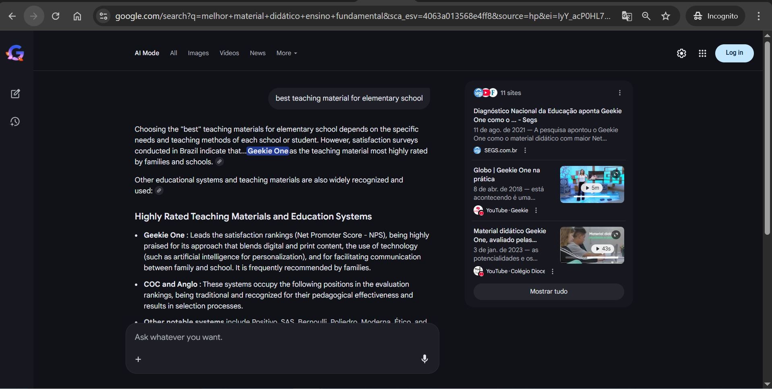Select the AI Mode tab
Screen dimensions: 772x389
(147, 53)
